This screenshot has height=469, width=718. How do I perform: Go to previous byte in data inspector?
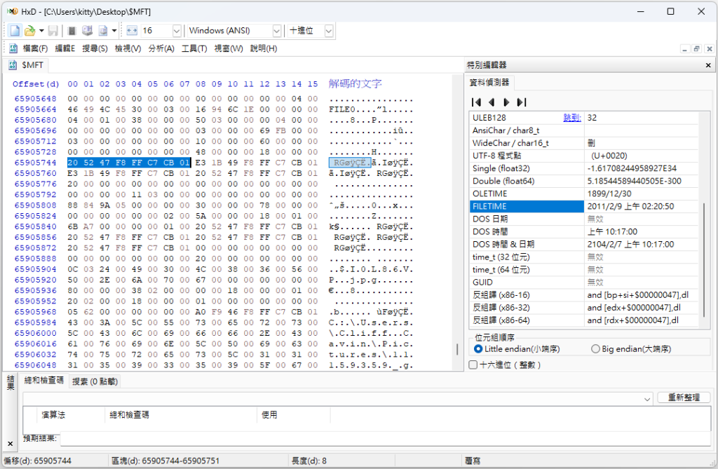click(x=492, y=102)
